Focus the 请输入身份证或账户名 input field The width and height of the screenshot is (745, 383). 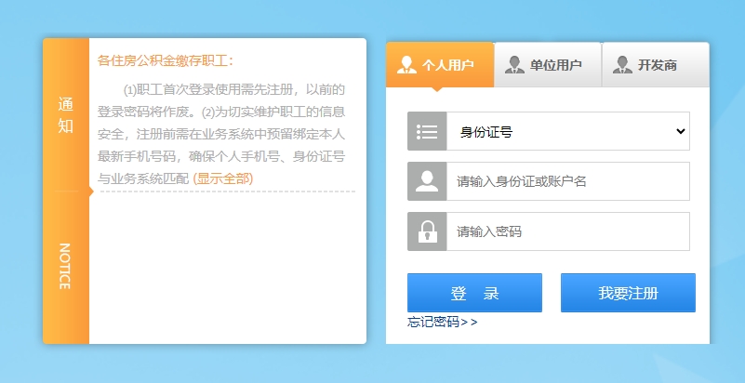pos(567,181)
